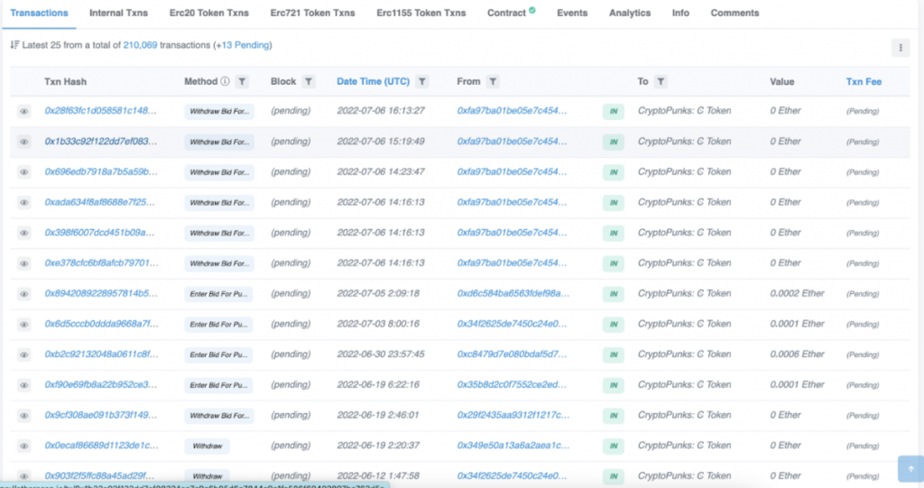Open transaction hash 0x1b33c92f122dd7ef083

coord(101,142)
